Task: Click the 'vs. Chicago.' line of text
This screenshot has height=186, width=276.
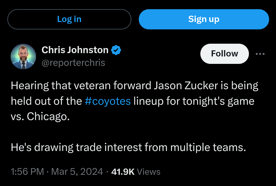Action: (x=40, y=117)
